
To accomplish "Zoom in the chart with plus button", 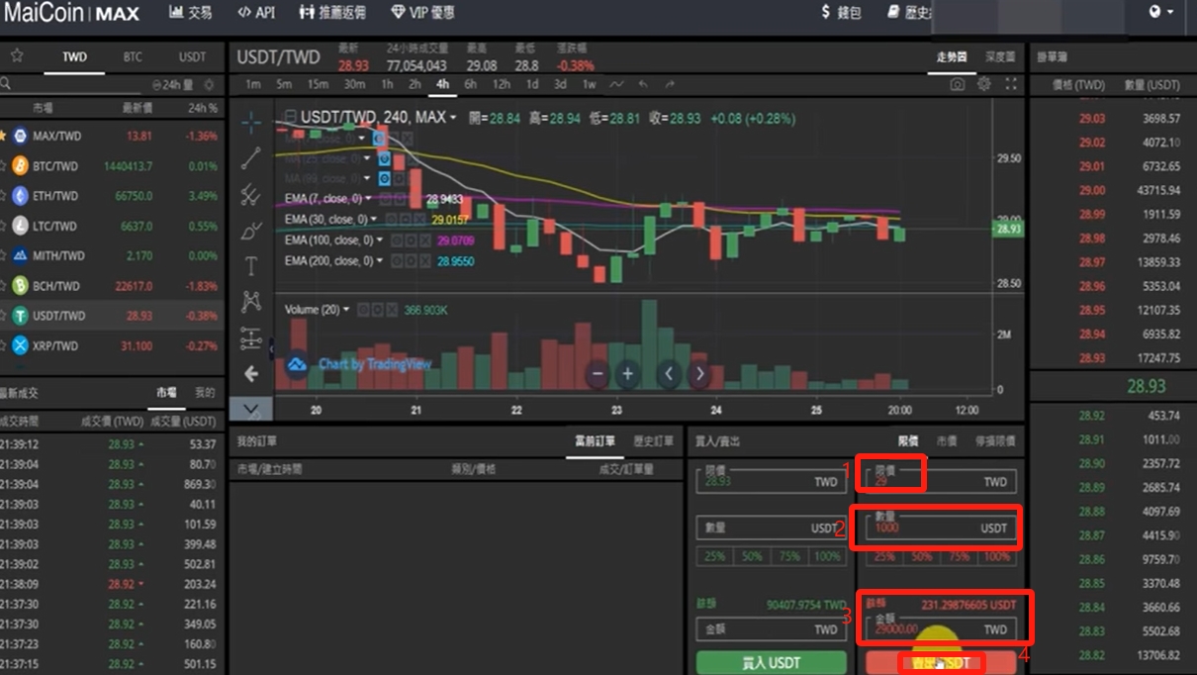I will pyautogui.click(x=627, y=374).
